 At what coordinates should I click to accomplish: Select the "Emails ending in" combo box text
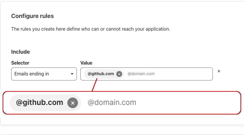point(31,74)
